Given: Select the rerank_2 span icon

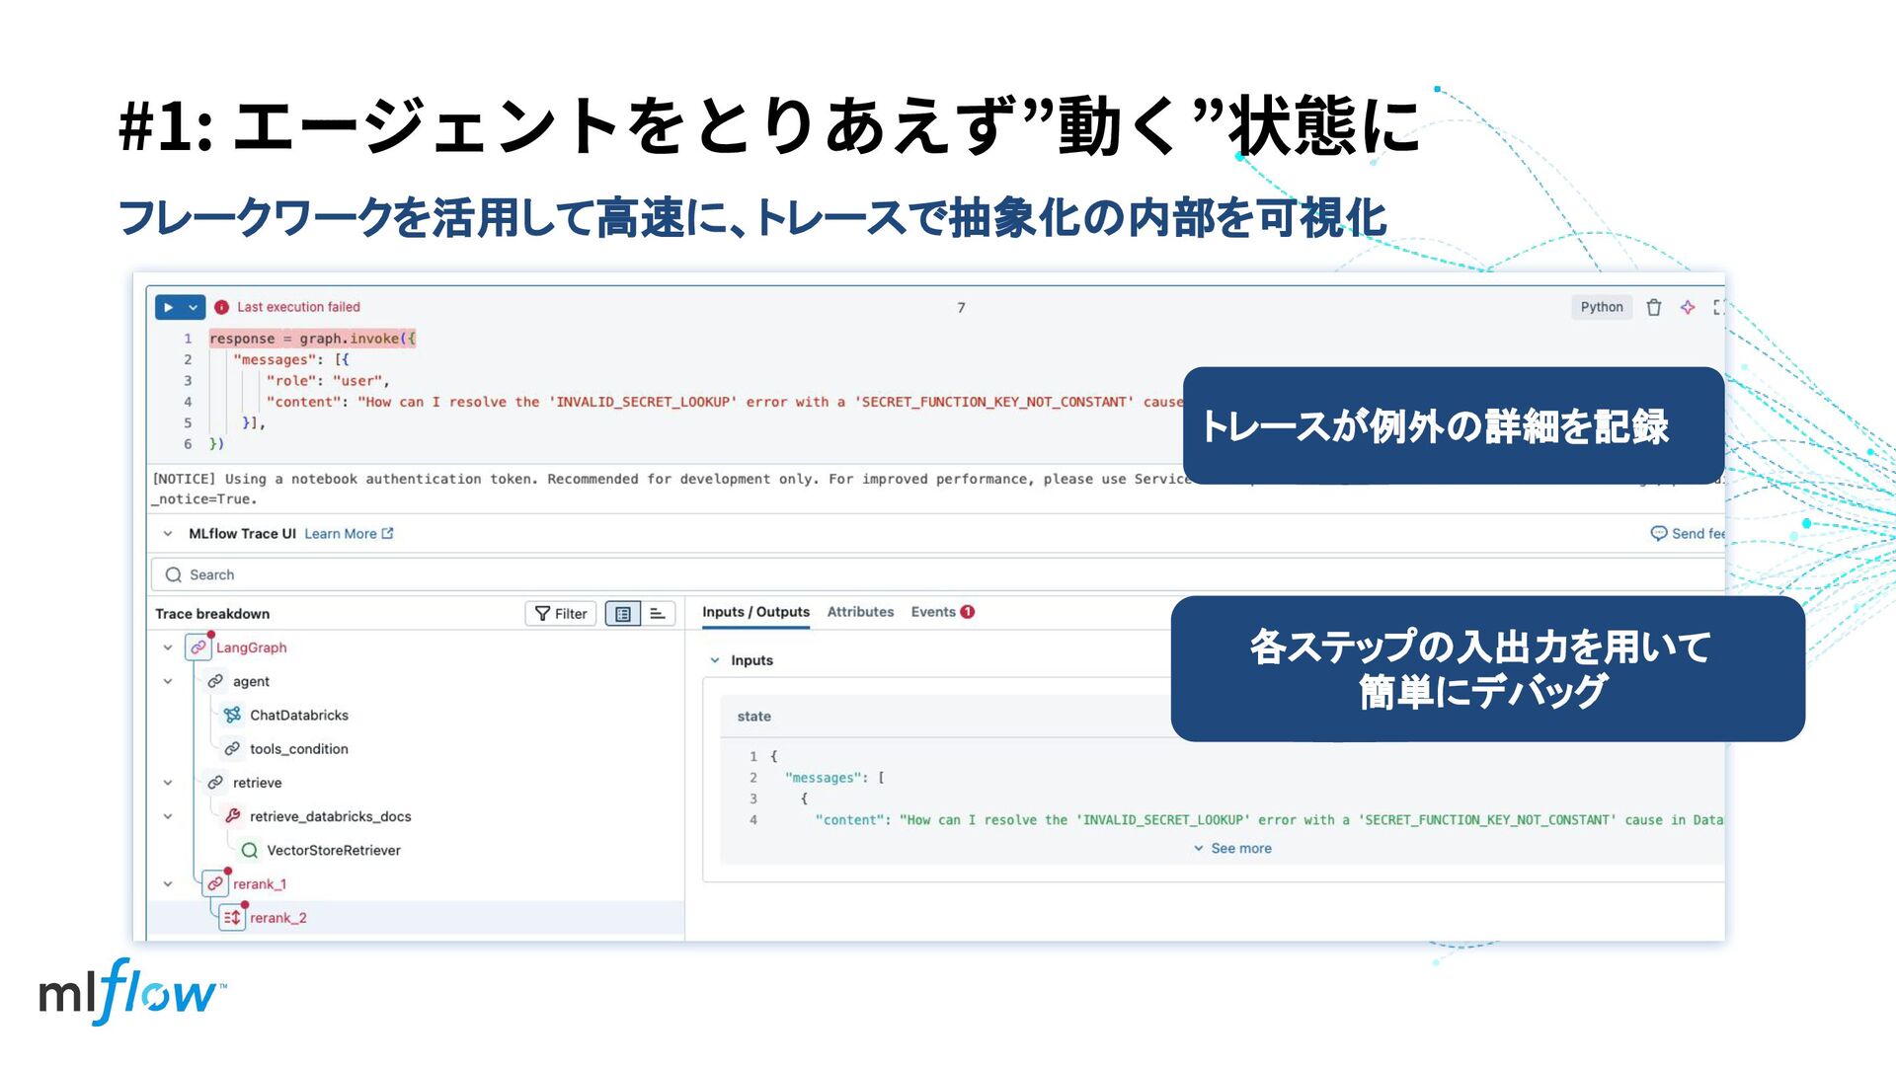Looking at the screenshot, I should pos(232,918).
